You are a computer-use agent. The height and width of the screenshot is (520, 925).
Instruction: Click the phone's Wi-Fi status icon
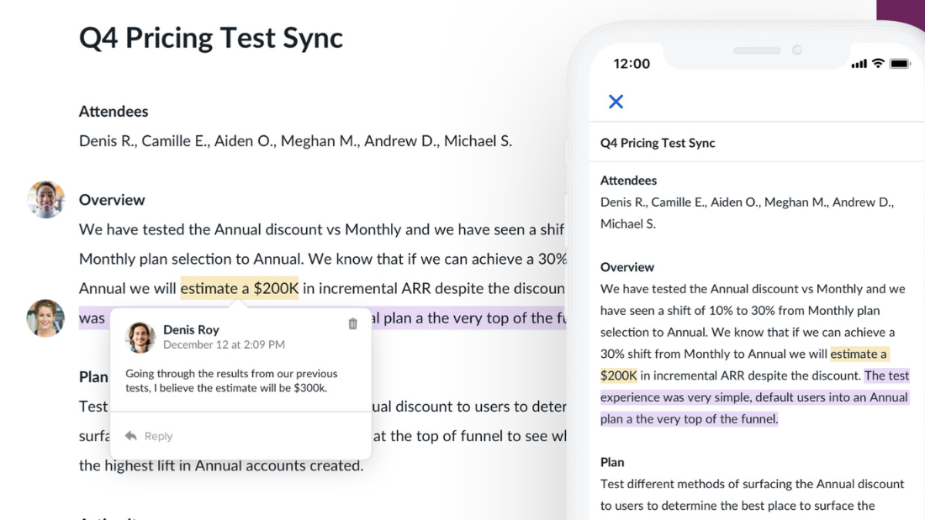[x=878, y=64]
